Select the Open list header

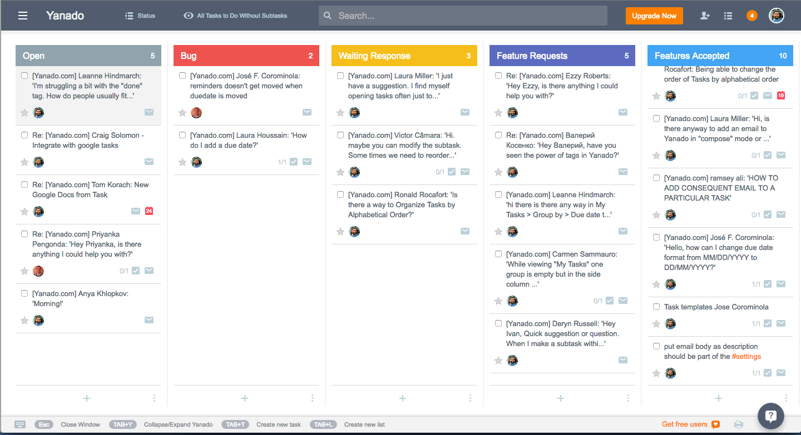[88, 56]
